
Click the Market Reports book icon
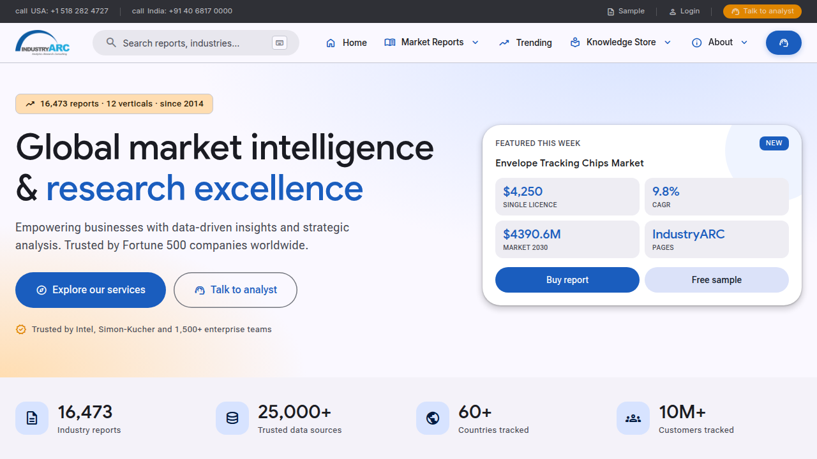[390, 42]
